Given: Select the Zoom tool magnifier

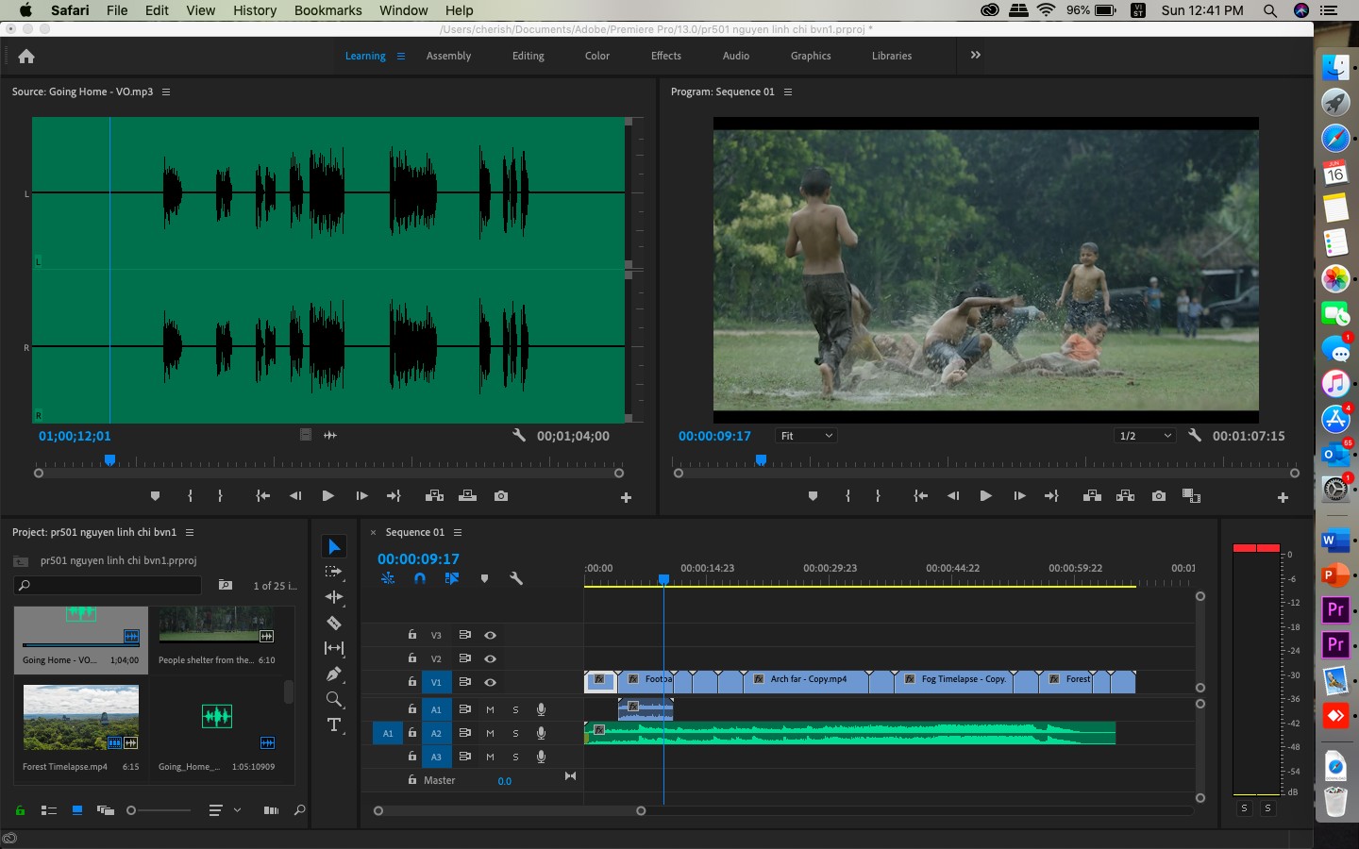Looking at the screenshot, I should pyautogui.click(x=334, y=699).
